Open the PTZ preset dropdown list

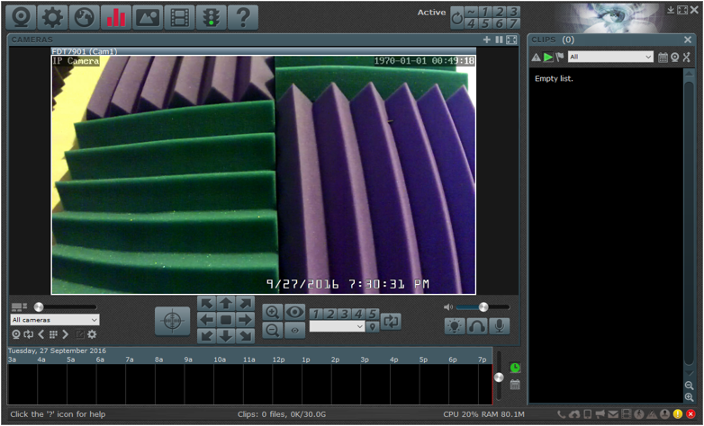coord(337,327)
